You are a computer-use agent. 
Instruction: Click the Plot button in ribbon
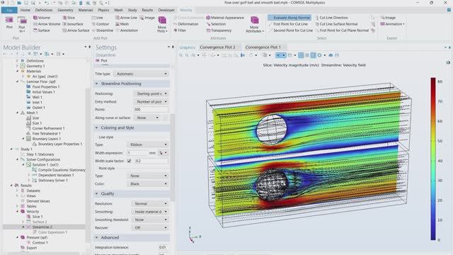(x=9, y=23)
